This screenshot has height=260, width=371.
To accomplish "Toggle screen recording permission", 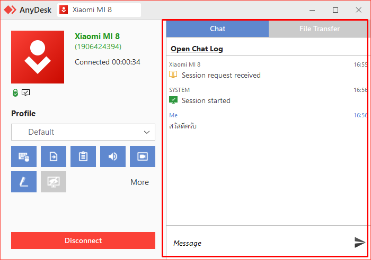I will pos(143,156).
